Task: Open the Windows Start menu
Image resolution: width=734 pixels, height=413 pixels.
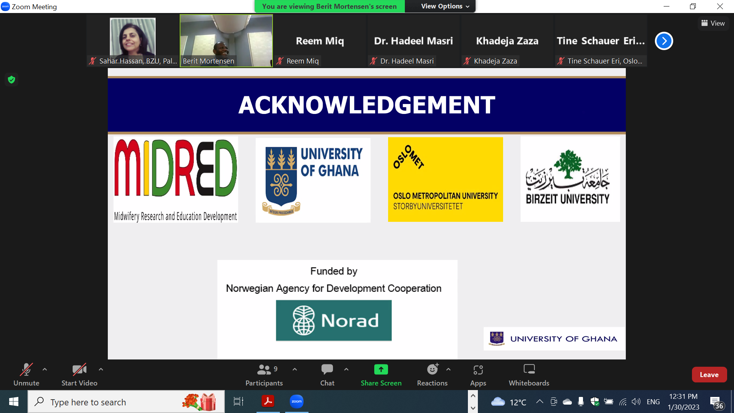Action: [14, 402]
